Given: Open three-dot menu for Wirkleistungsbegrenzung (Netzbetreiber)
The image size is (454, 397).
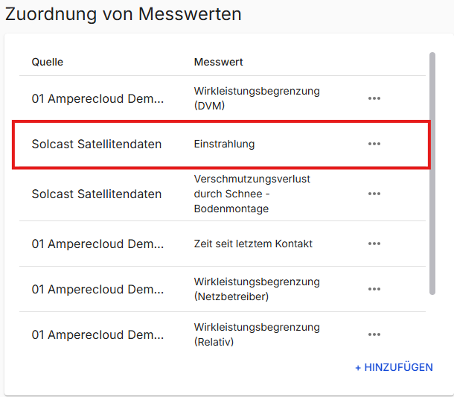Looking at the screenshot, I should pos(374,289).
